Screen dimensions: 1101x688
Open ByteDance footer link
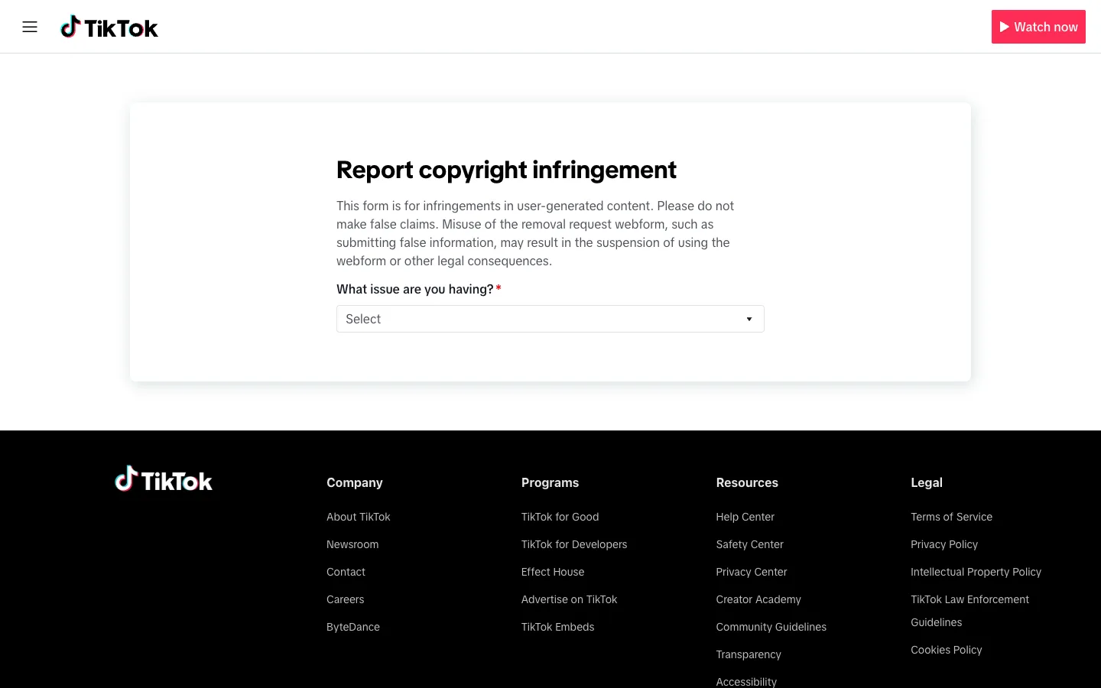[x=353, y=627]
